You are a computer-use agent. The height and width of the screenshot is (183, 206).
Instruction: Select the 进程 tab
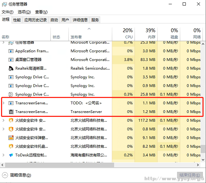point(6,20)
